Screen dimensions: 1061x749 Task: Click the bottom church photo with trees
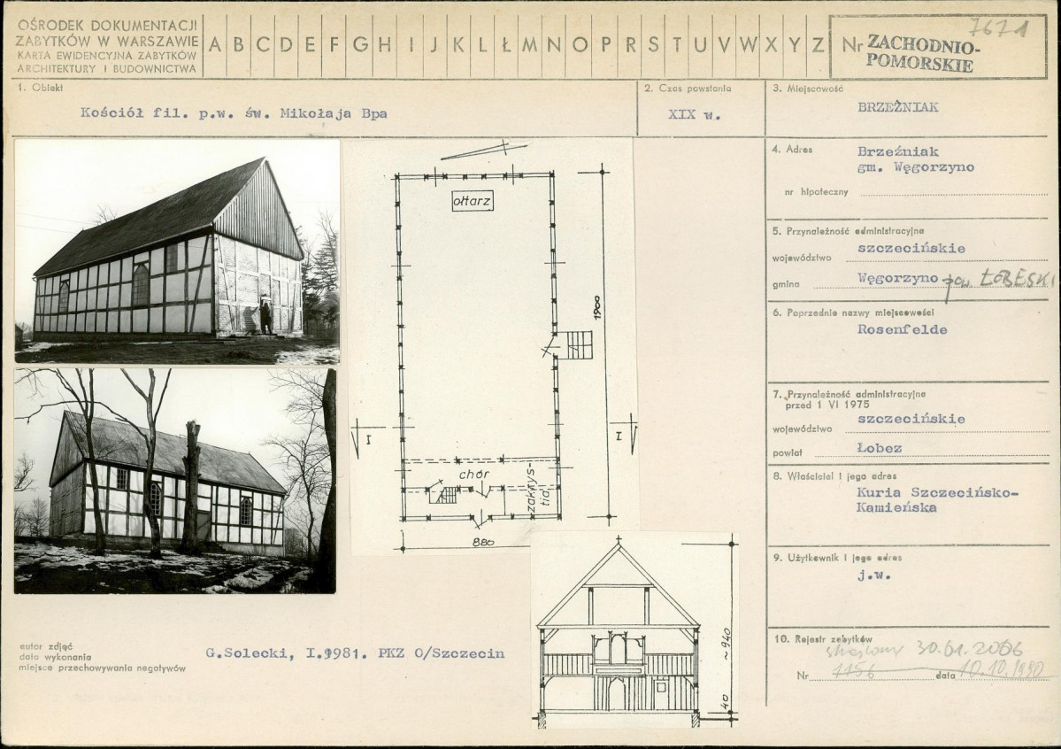coord(175,481)
